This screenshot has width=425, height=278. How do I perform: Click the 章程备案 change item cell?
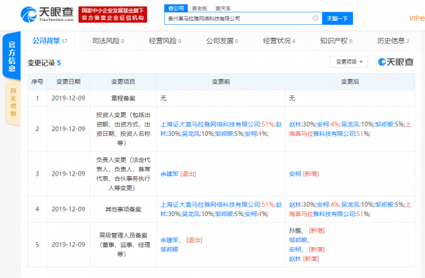[x=123, y=99]
